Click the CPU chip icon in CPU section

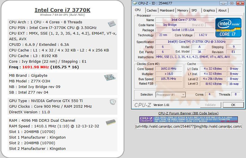111,24
